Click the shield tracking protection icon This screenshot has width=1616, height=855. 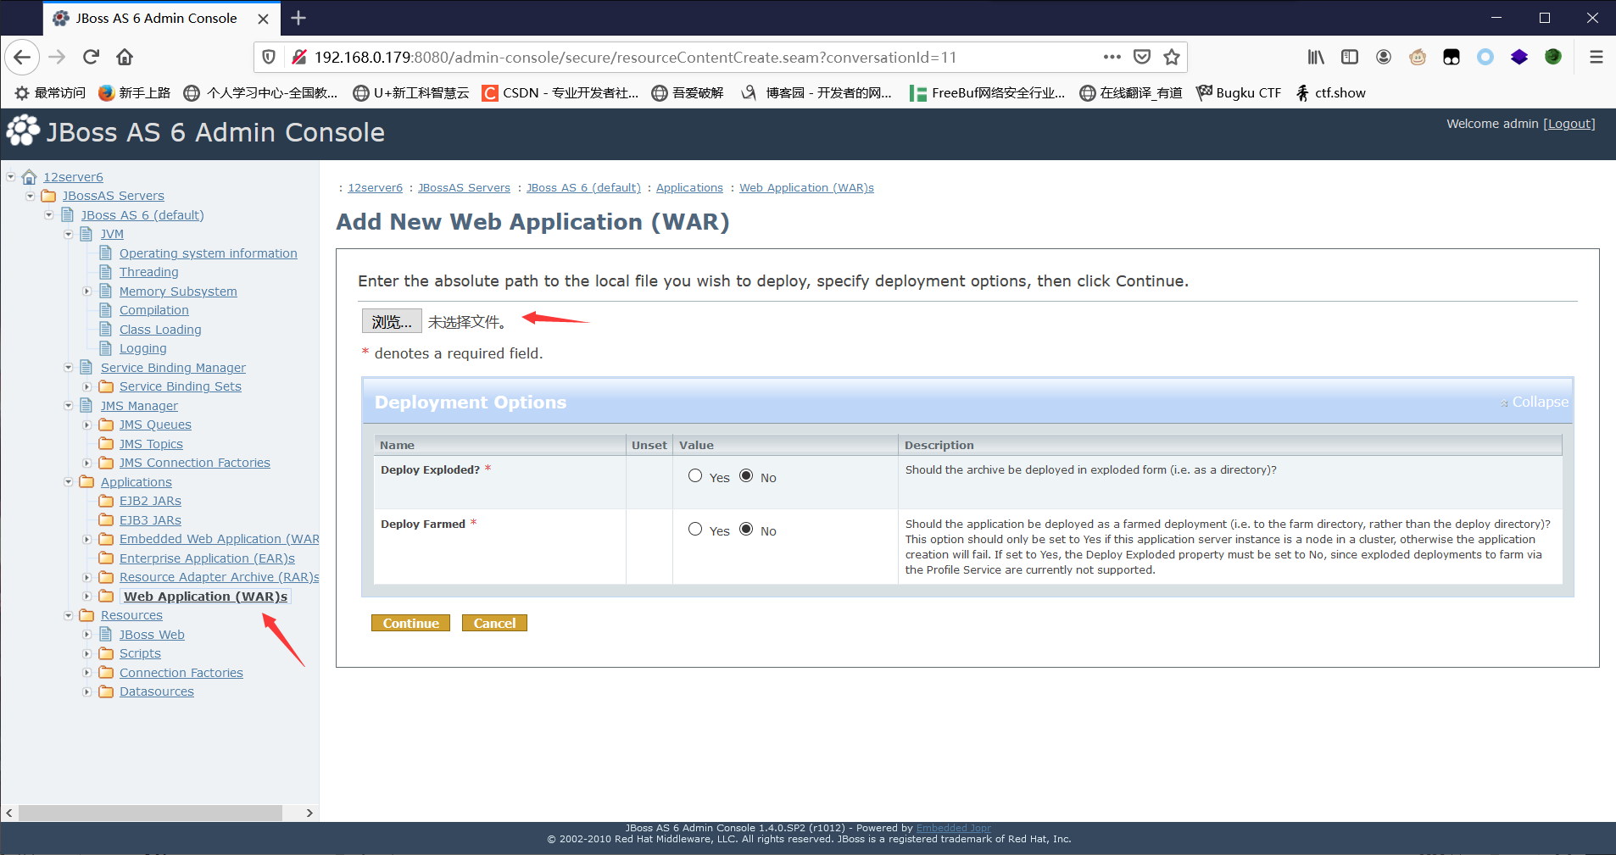(x=269, y=57)
